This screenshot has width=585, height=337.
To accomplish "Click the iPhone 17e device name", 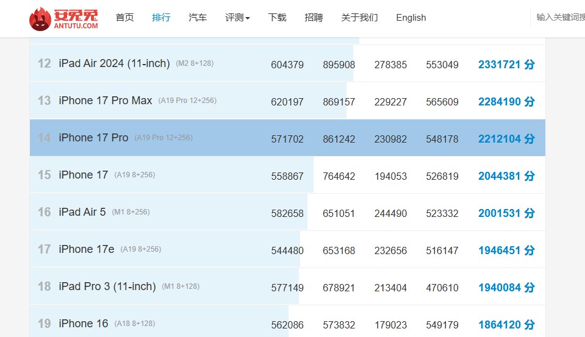I will click(87, 249).
